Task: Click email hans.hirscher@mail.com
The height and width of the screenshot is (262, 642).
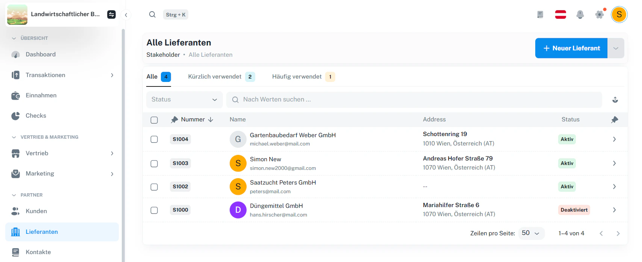Action: click(279, 215)
